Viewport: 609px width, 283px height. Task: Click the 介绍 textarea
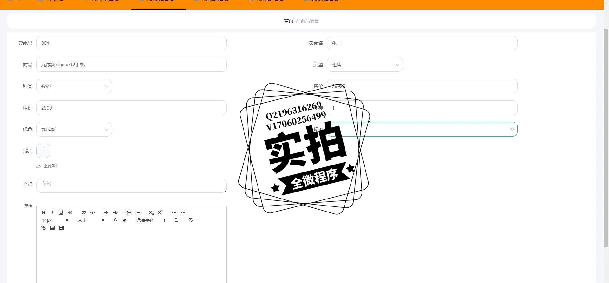[131, 185]
